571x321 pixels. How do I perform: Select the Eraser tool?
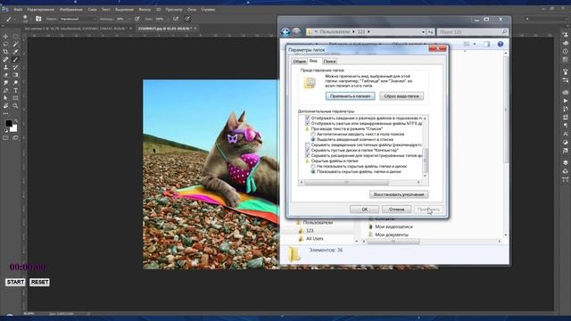pos(5,75)
